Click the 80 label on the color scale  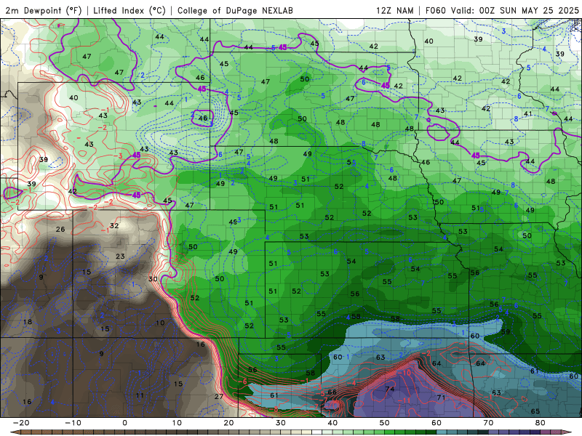(541, 423)
